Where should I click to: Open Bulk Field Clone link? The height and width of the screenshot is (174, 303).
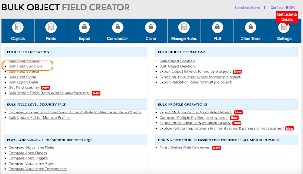[x=22, y=77]
